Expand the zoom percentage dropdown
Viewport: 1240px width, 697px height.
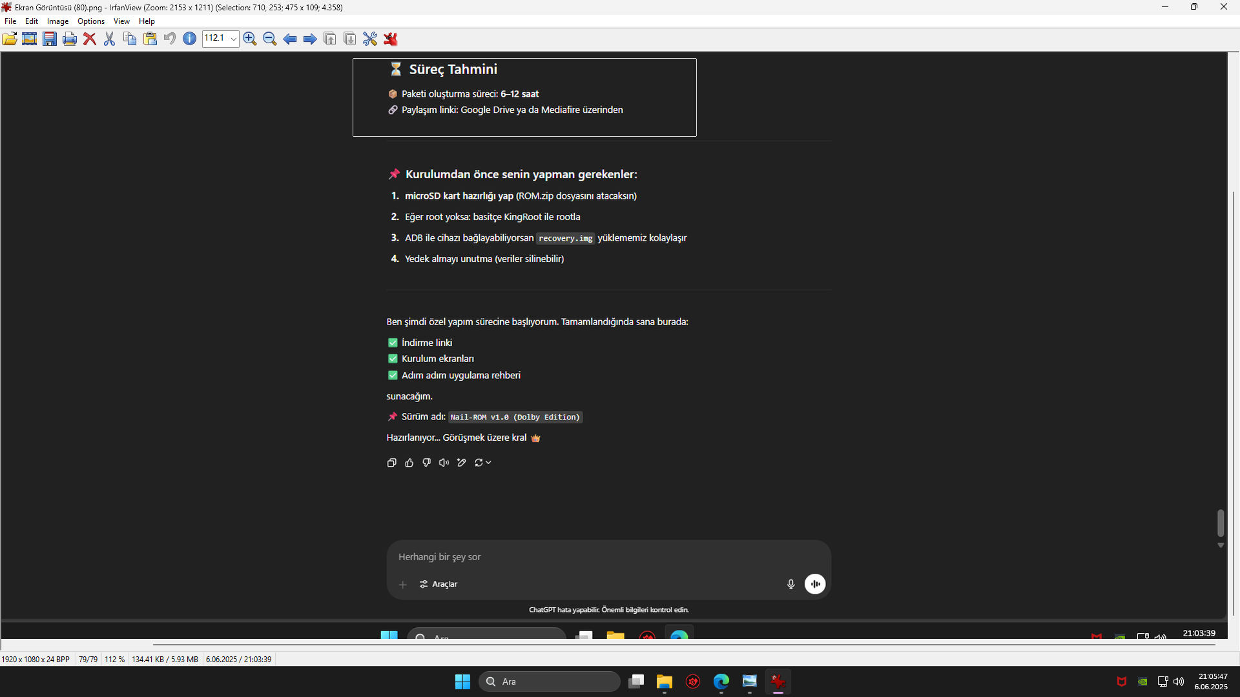tap(233, 39)
